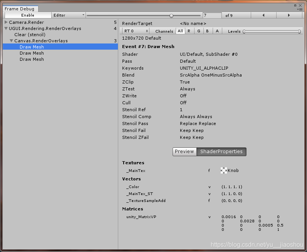Viewport: 307px width, 252px height.
Task: Open the Editor connection dropdown
Action: (69, 15)
